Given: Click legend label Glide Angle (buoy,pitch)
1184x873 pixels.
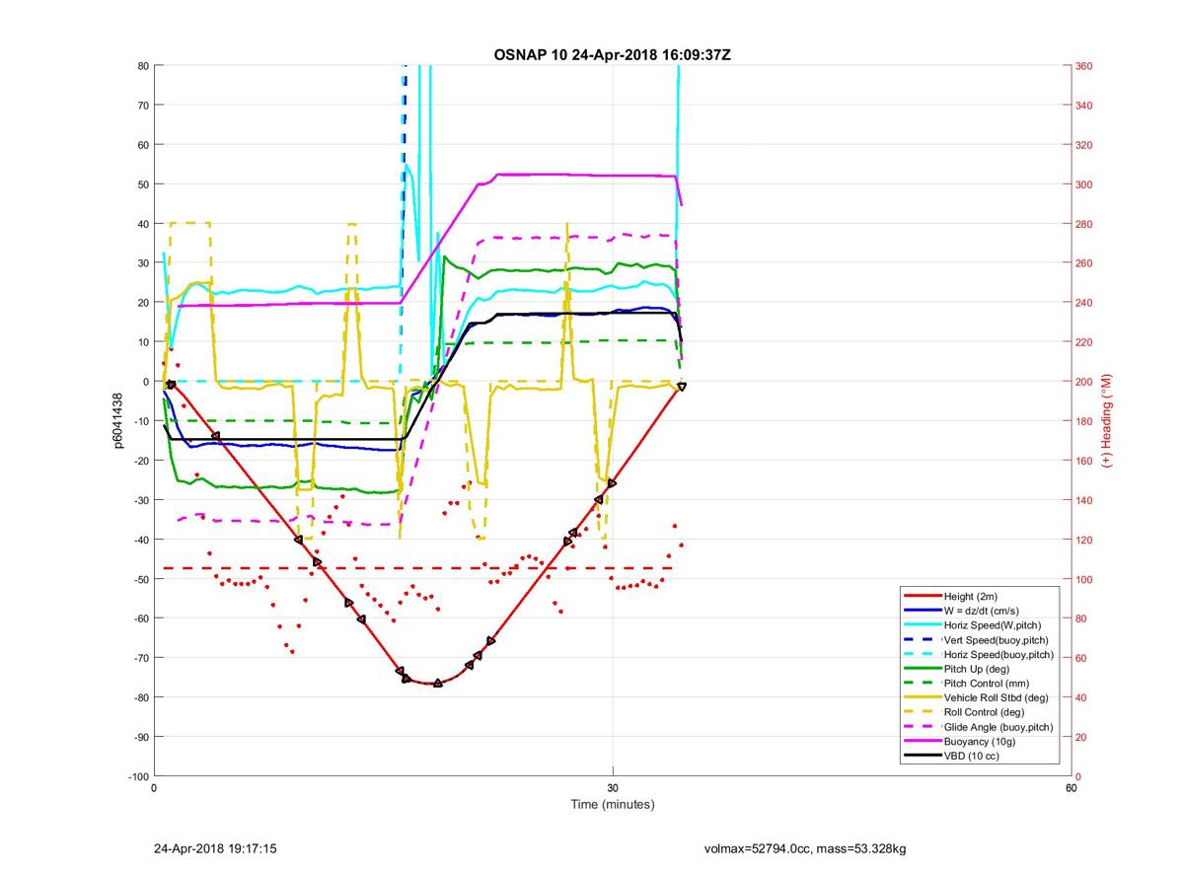Looking at the screenshot, I should [x=999, y=727].
